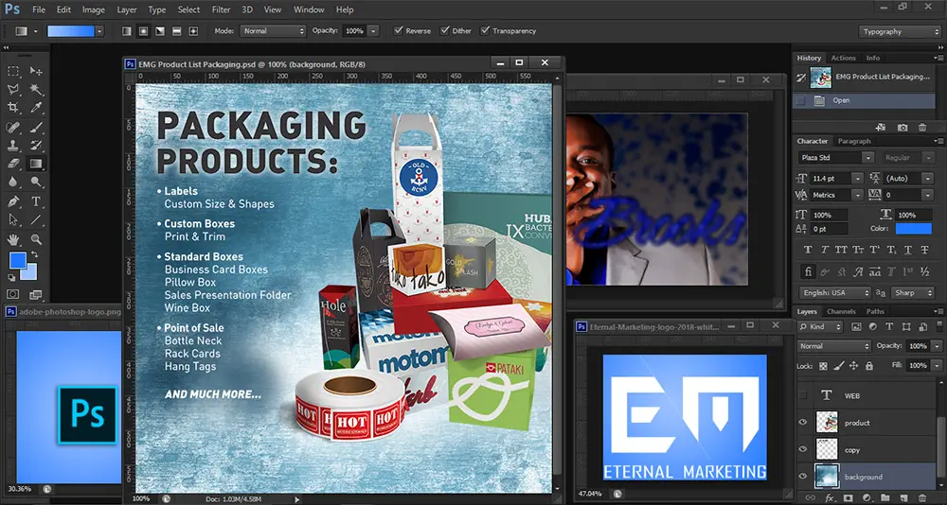Image resolution: width=947 pixels, height=505 pixels.
Task: Select the Rectangular Marquee tool
Action: (13, 71)
